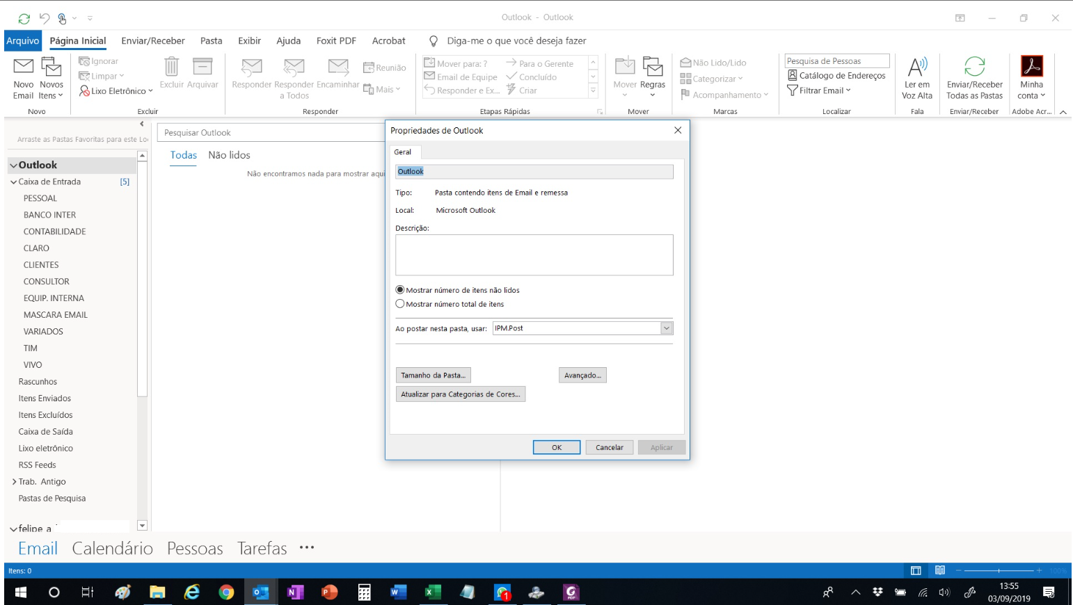Viewport: 1073px width, 605px height.
Task: Click the Pesquisar Outlook search box
Action: click(271, 133)
